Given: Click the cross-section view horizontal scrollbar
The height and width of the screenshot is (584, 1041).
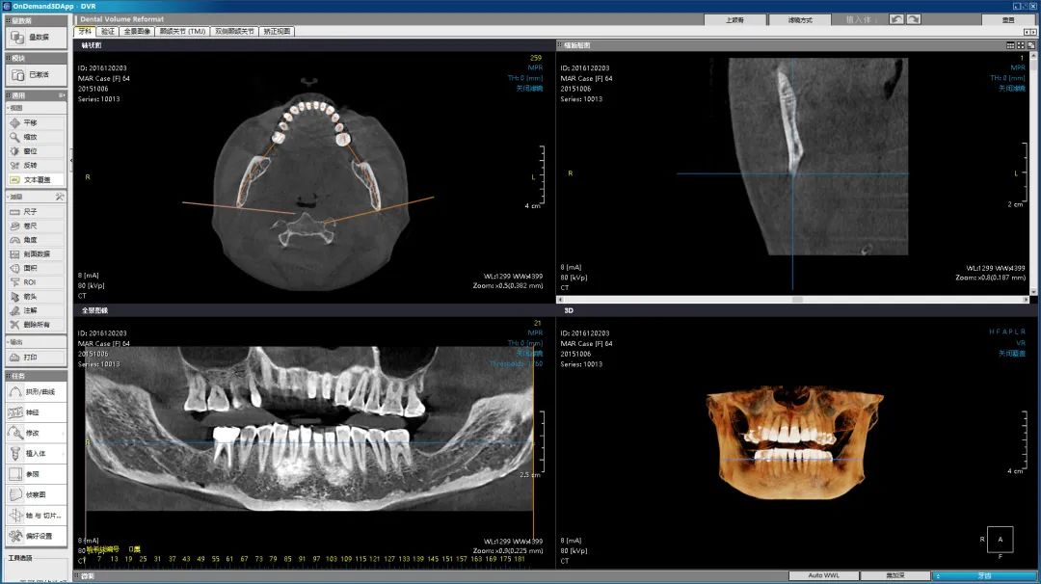Looking at the screenshot, I should pos(793,300).
